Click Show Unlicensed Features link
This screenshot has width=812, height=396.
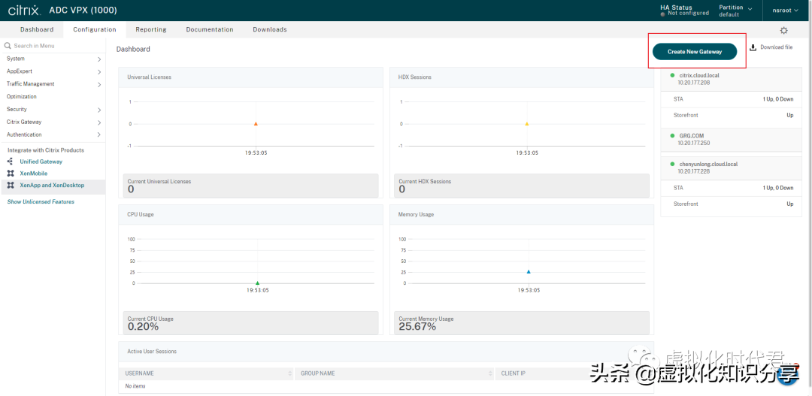click(41, 202)
